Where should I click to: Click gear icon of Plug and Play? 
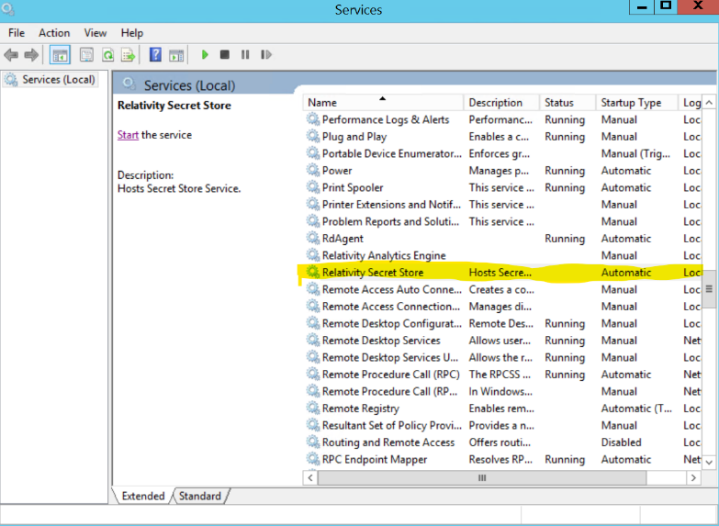313,137
